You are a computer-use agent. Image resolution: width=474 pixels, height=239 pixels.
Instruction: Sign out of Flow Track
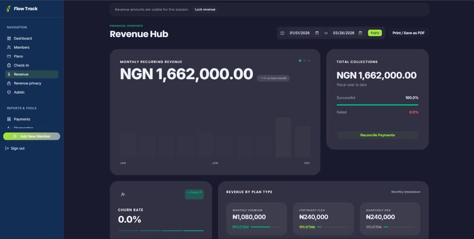point(15,148)
